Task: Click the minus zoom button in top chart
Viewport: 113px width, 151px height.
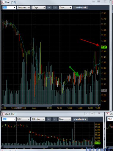Action: click(x=55, y=7)
